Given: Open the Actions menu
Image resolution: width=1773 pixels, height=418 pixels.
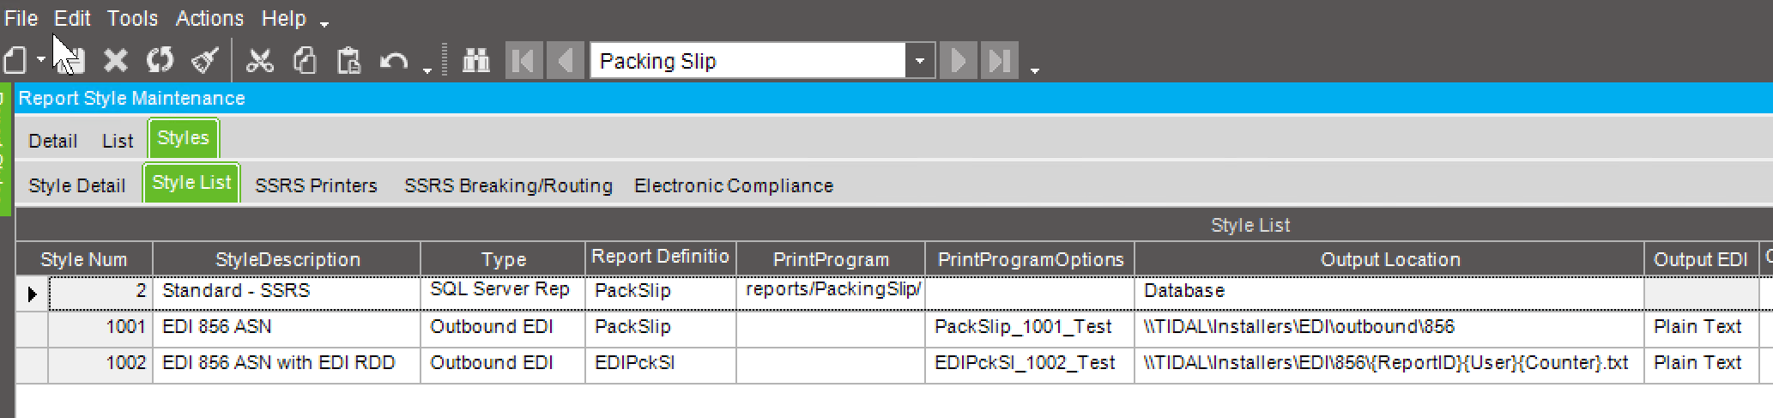Looking at the screenshot, I should pos(209,18).
